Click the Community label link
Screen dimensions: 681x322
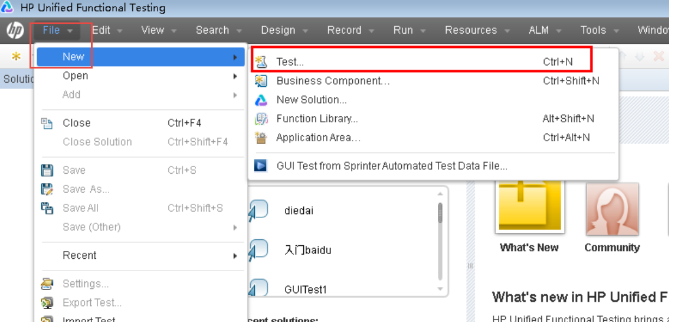click(612, 248)
